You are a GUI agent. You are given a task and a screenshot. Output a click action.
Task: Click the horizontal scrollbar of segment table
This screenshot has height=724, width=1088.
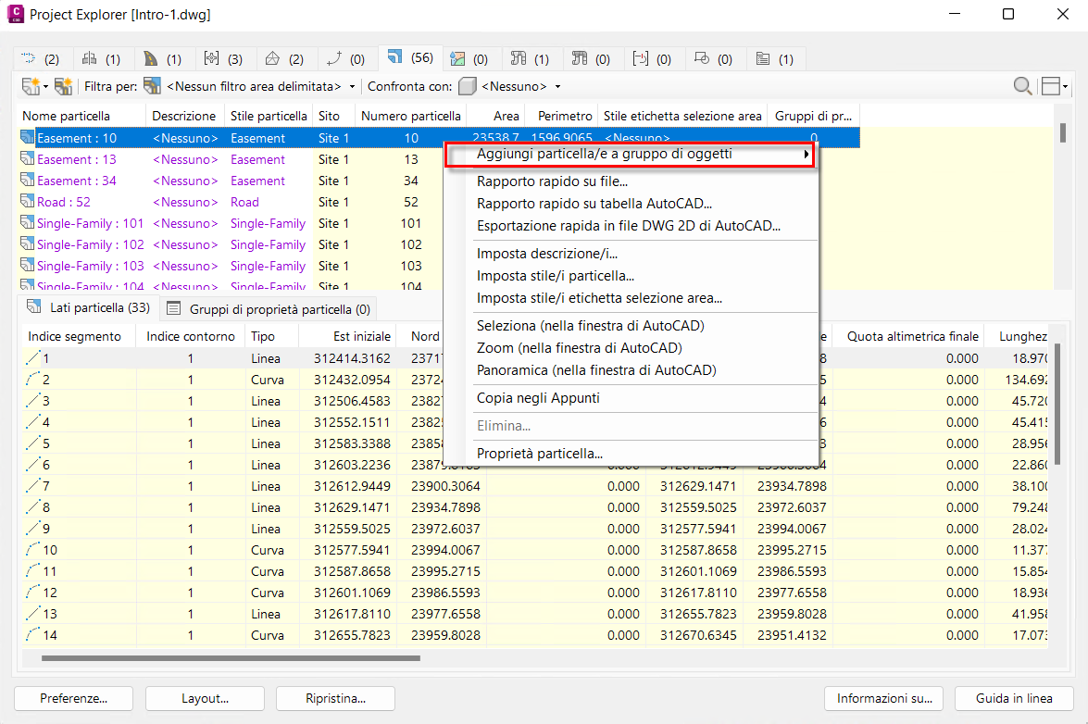point(230,658)
